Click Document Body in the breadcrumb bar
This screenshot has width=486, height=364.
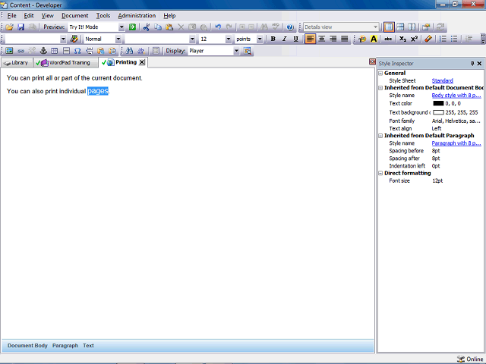coord(27,346)
